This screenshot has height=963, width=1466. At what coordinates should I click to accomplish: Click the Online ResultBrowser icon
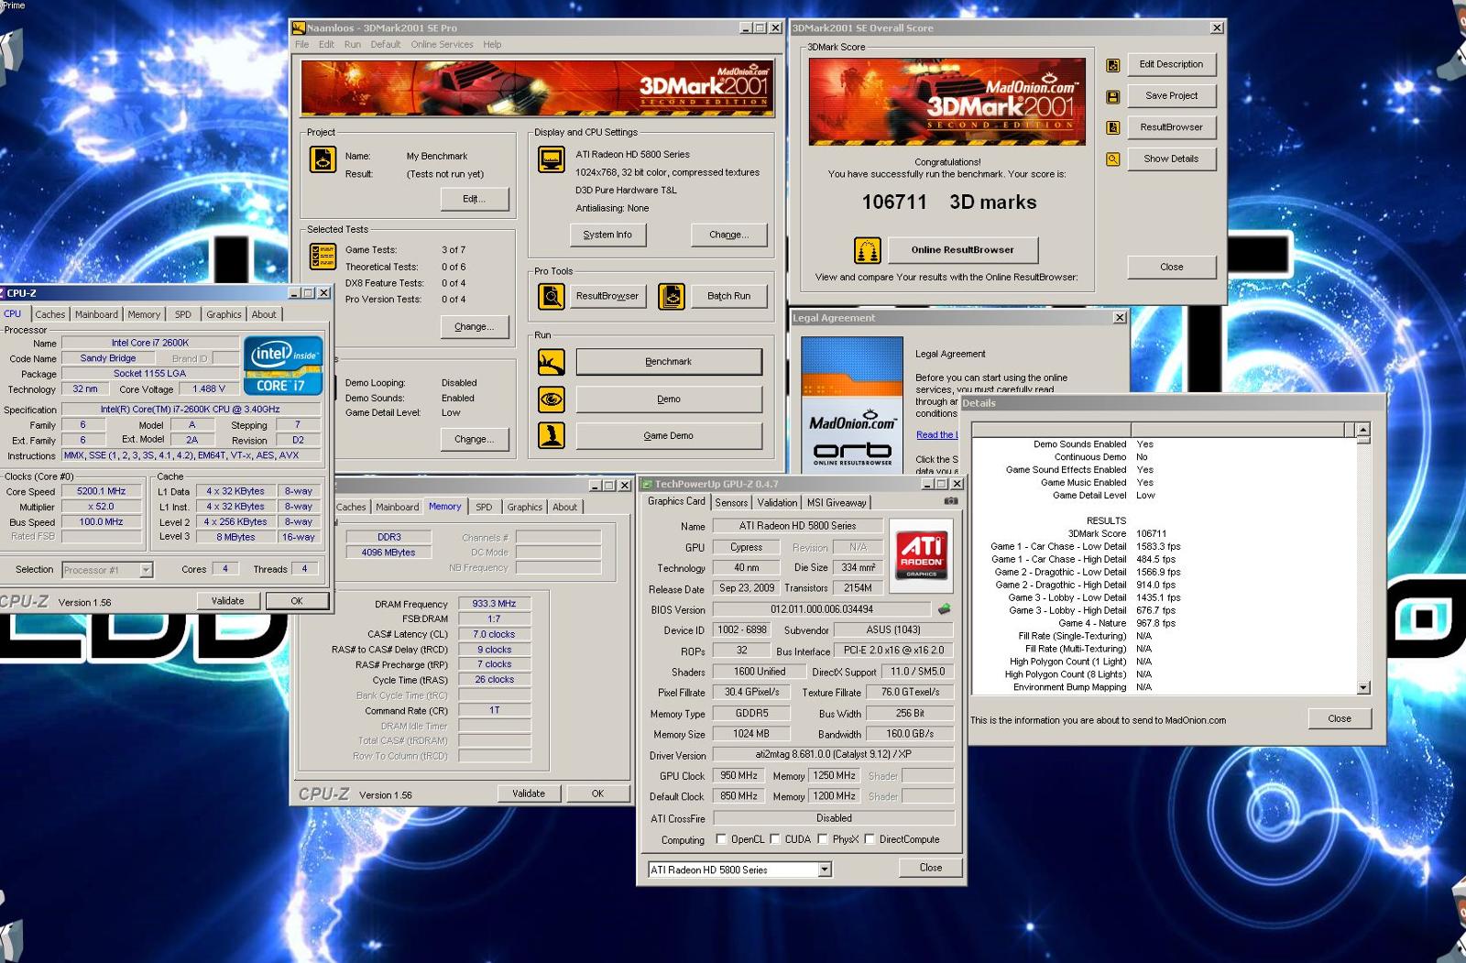[867, 249]
